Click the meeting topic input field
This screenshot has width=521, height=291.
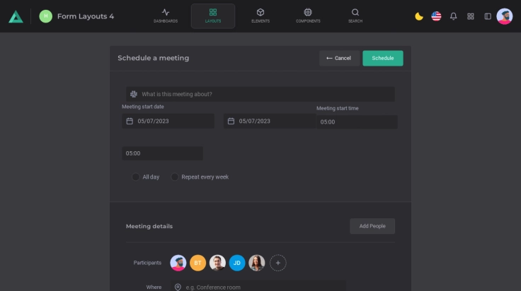click(x=260, y=94)
